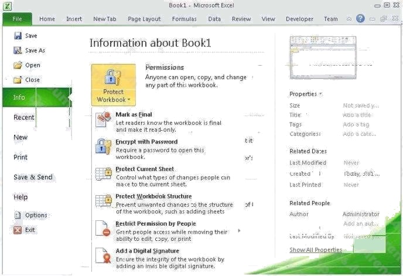Choose New in the backstage menu
This screenshot has width=403, height=276.
(x=21, y=137)
